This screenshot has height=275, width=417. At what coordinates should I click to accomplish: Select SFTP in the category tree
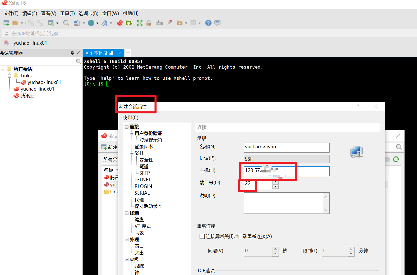tap(145, 173)
